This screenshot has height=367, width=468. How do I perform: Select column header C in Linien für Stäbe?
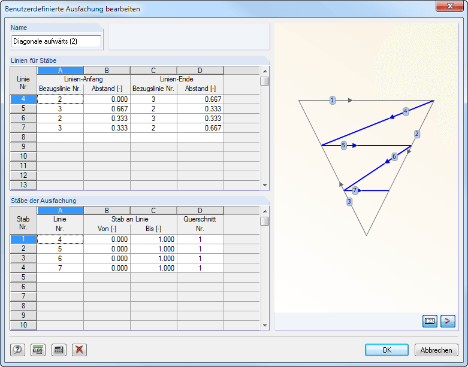(153, 71)
